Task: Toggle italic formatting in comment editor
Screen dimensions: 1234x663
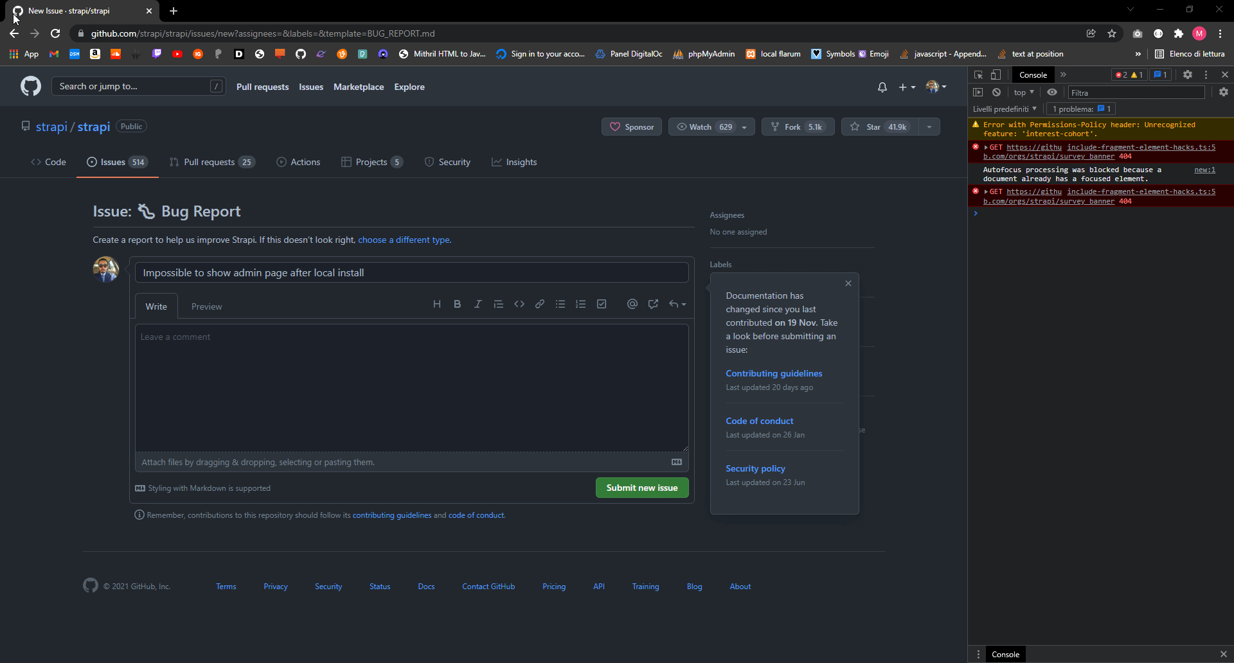Action: pos(478,304)
